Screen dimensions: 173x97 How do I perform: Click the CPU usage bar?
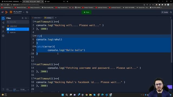[9, 91]
